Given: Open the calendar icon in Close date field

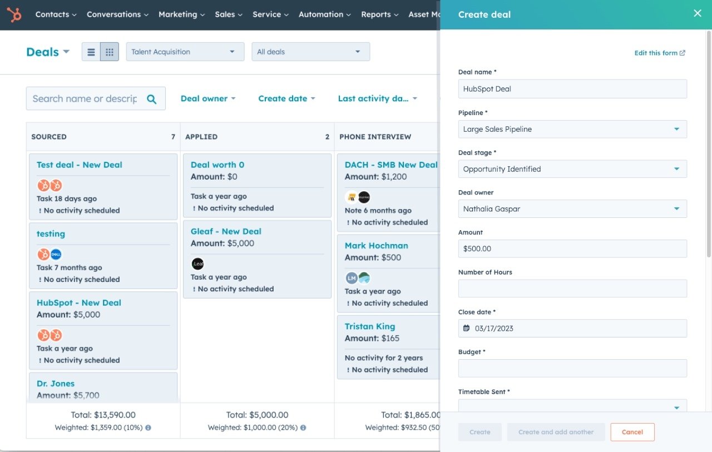Looking at the screenshot, I should click(x=466, y=328).
